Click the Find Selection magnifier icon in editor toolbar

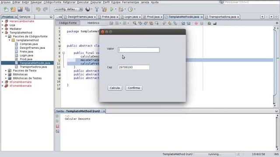click(135, 23)
